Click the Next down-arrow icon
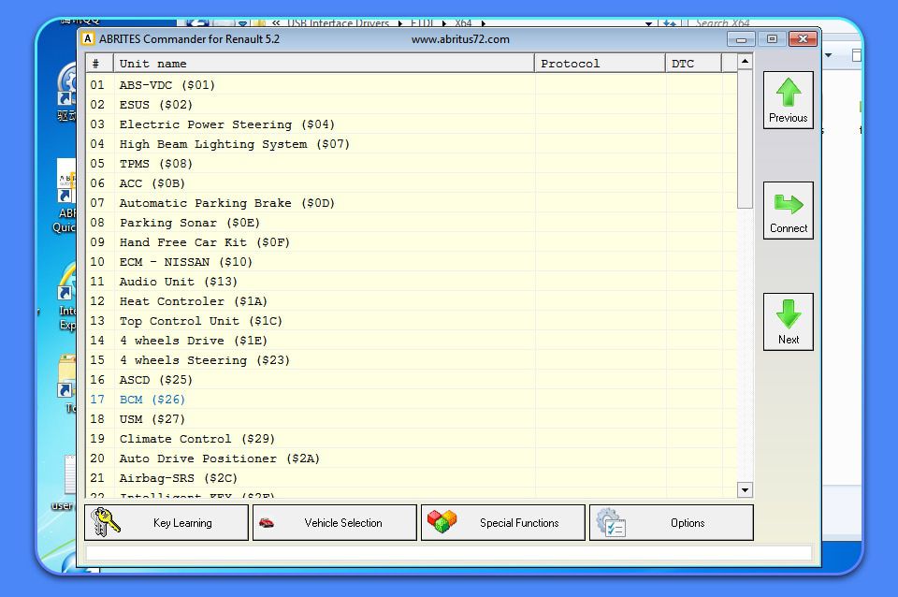This screenshot has height=597, width=898. [x=788, y=314]
